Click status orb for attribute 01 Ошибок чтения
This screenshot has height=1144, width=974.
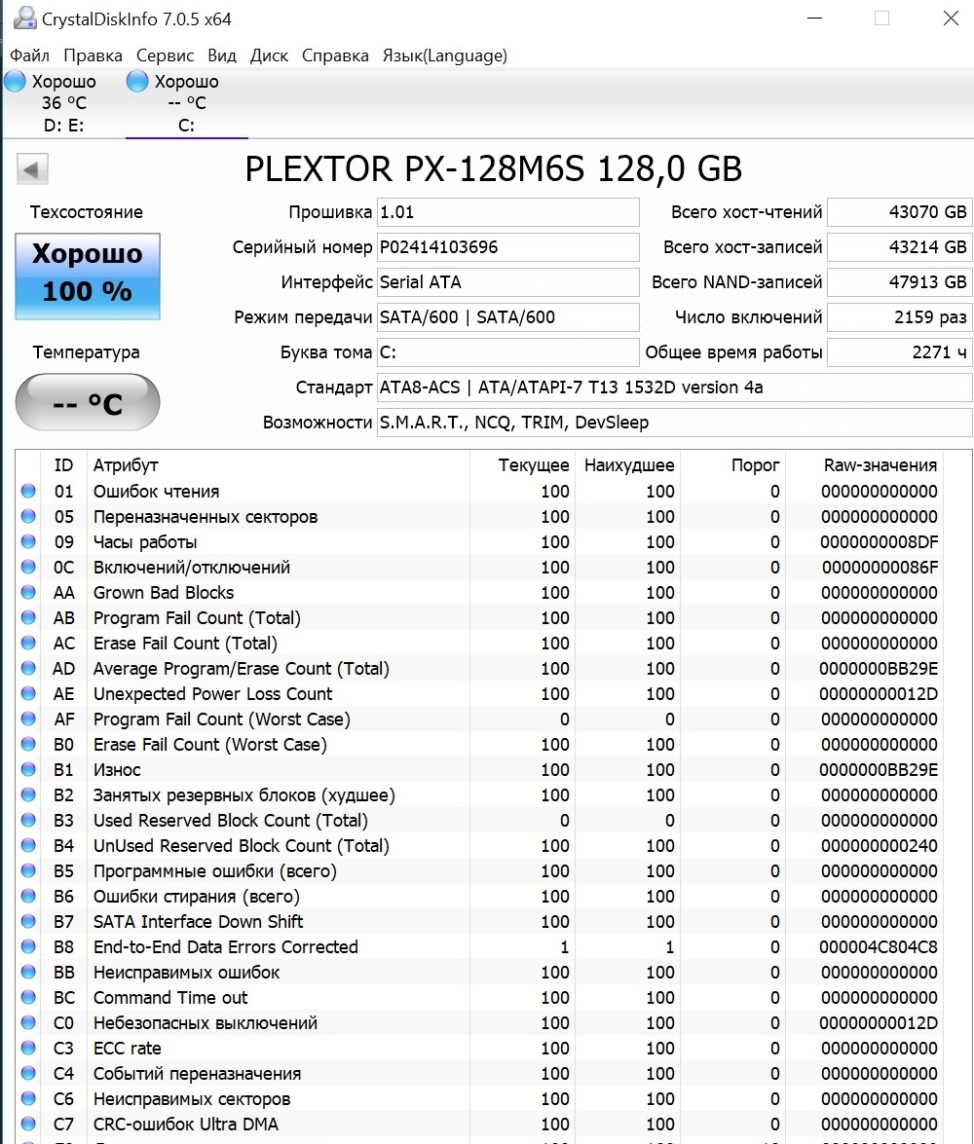(28, 491)
